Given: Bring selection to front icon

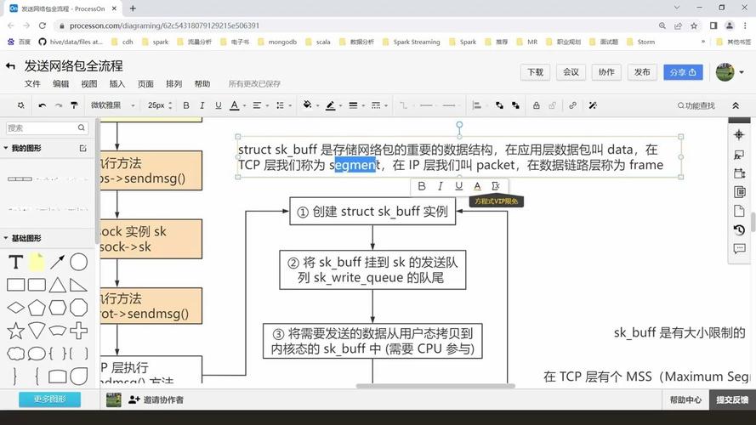Looking at the screenshot, I should click(499, 105).
